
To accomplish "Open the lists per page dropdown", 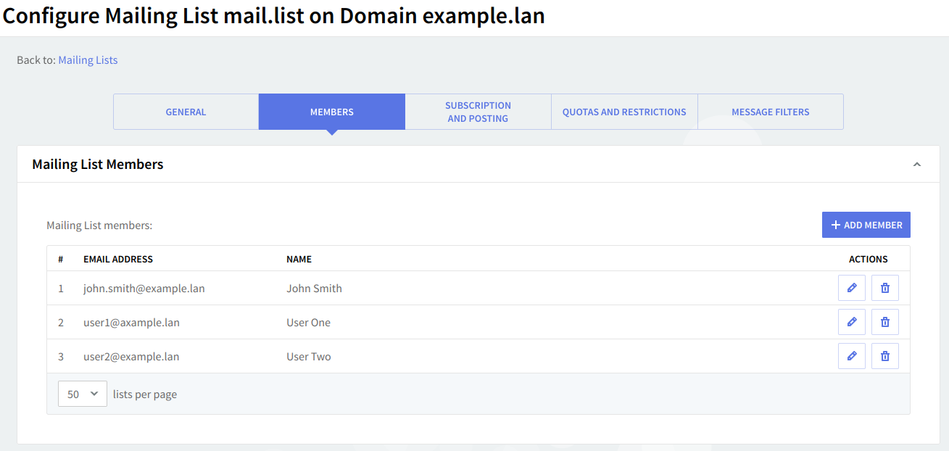I will 82,394.
